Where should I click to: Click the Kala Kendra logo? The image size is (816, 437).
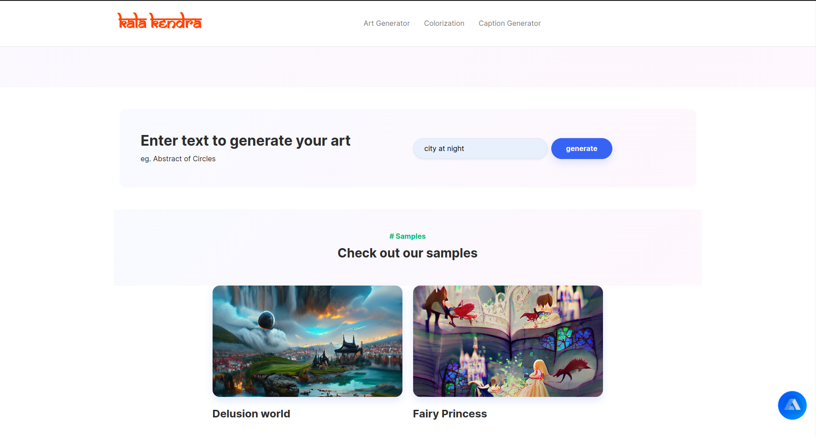[160, 21]
